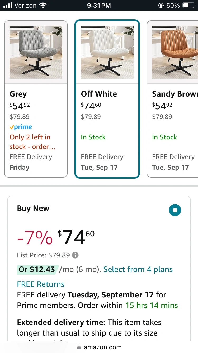Viewport: 198px width, 353px height.
Task: Tap the lock icon beside amazon.com
Action: [x=79, y=347]
